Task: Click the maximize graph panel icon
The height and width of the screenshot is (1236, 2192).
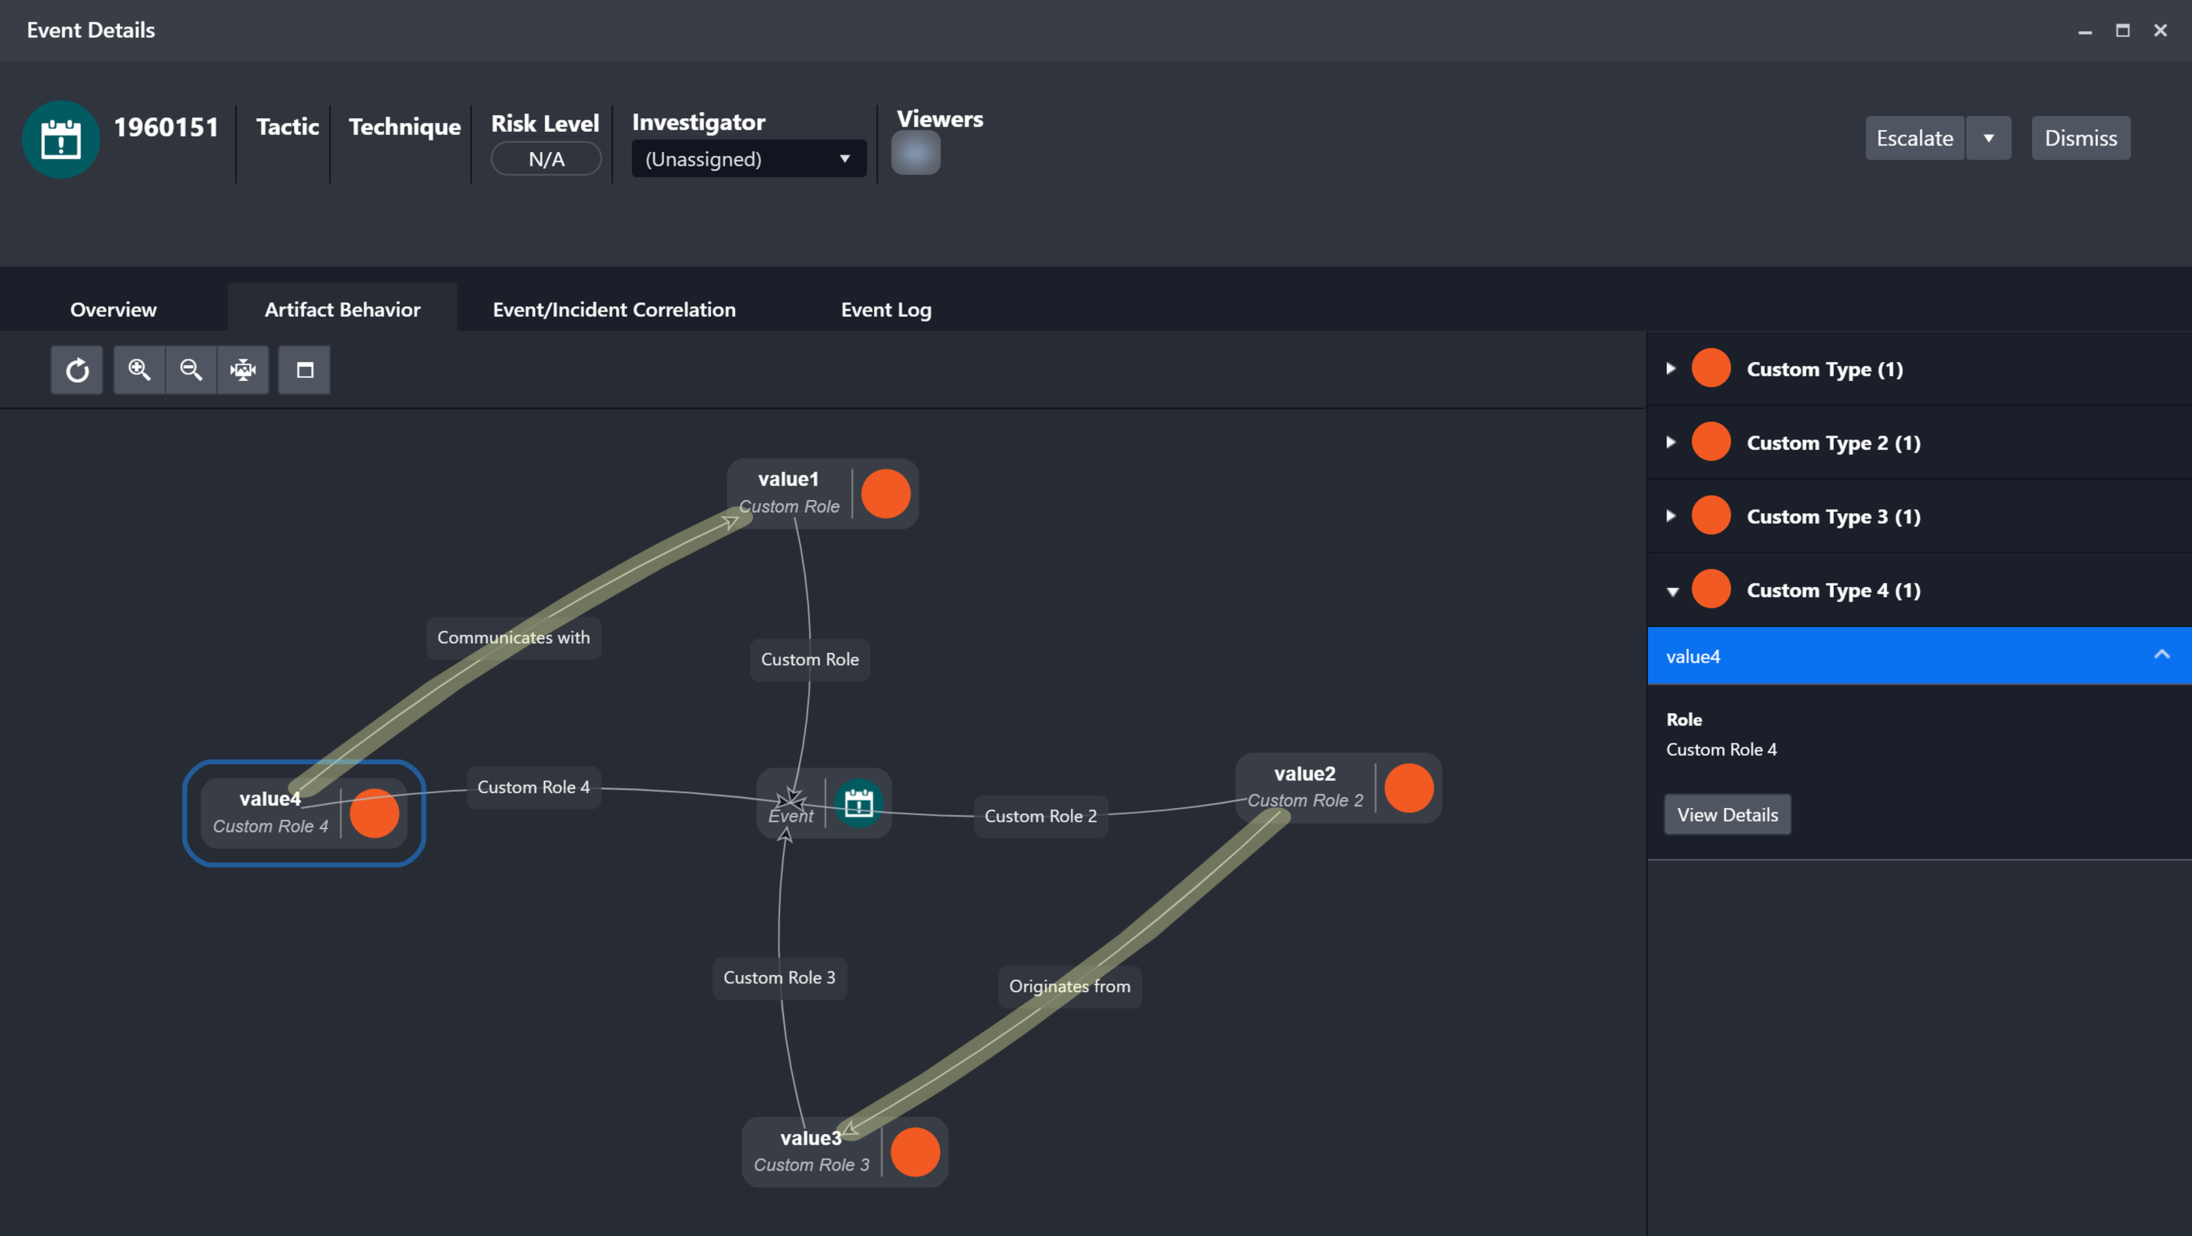Action: pos(305,370)
